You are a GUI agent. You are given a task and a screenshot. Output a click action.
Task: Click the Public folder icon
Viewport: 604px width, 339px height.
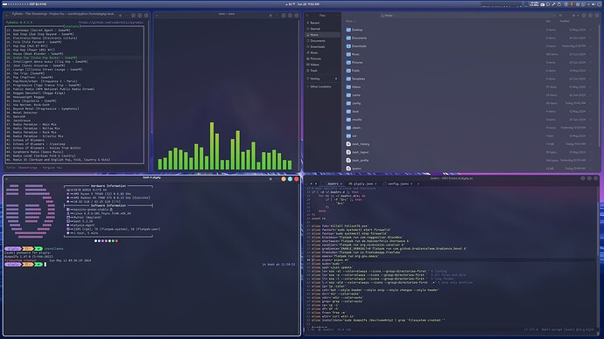click(x=348, y=71)
